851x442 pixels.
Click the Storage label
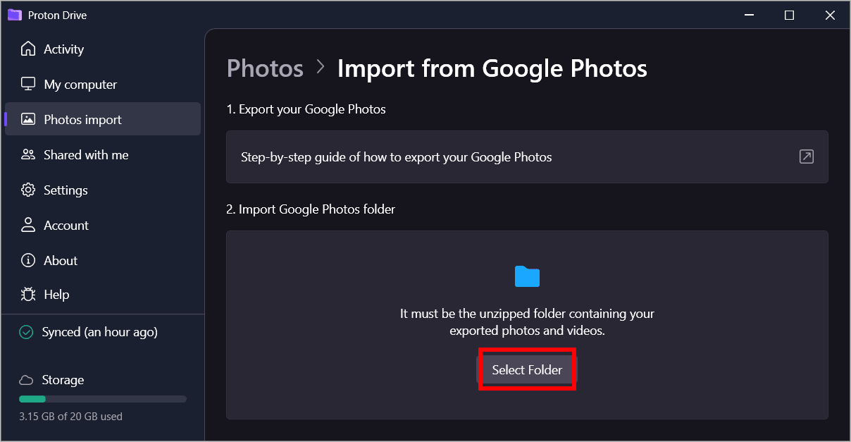click(63, 380)
